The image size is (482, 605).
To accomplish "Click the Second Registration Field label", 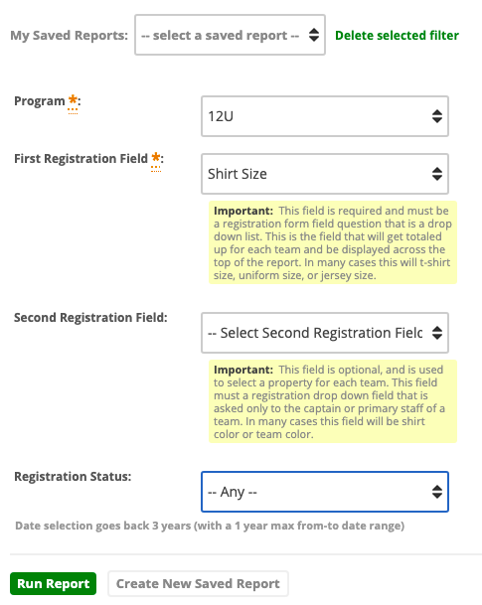I will coord(90,318).
